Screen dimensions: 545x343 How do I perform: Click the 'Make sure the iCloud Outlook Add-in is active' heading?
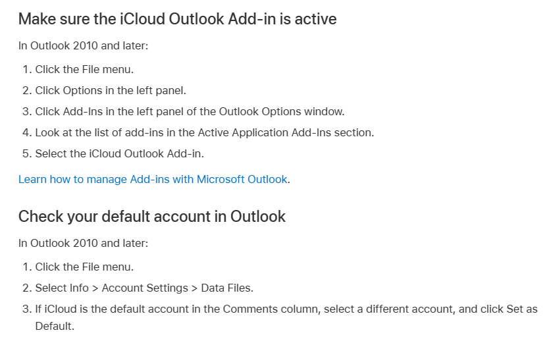click(x=177, y=19)
